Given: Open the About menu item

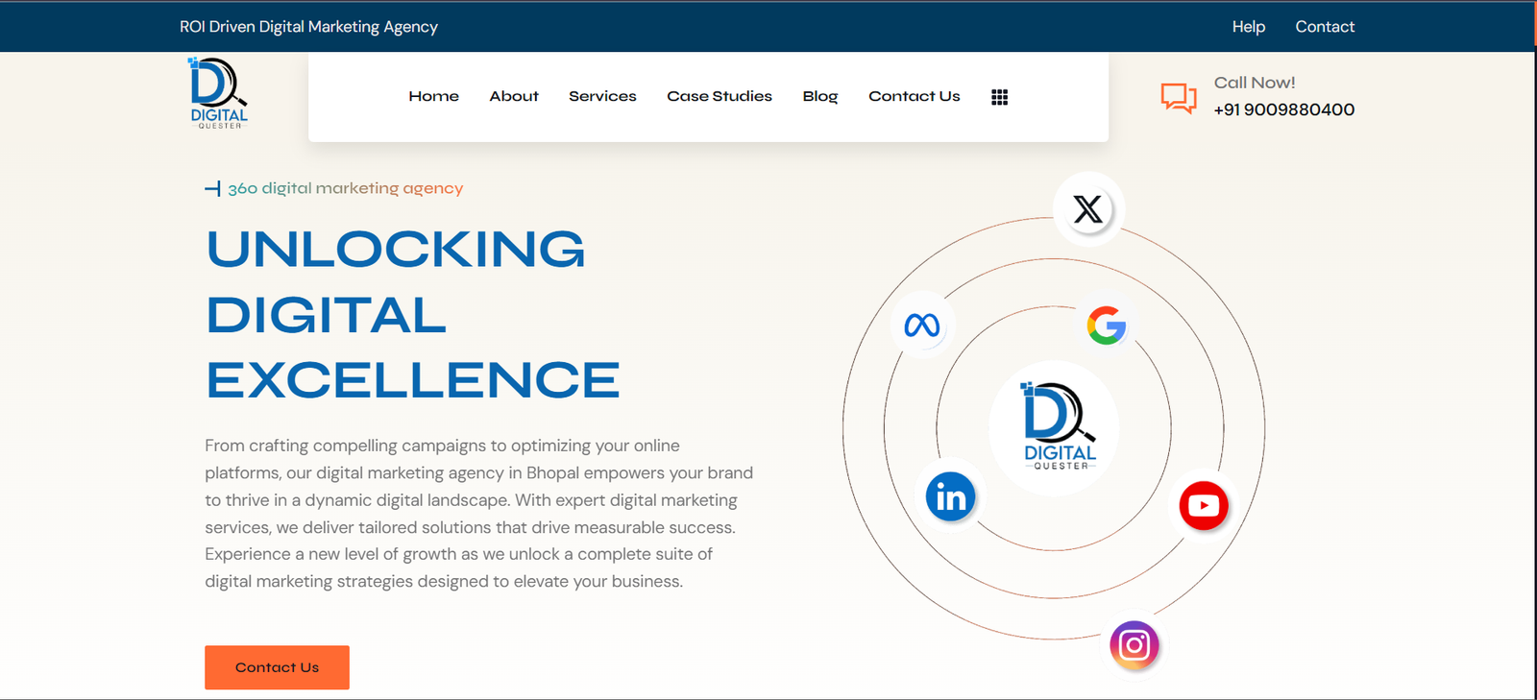Looking at the screenshot, I should [x=514, y=96].
